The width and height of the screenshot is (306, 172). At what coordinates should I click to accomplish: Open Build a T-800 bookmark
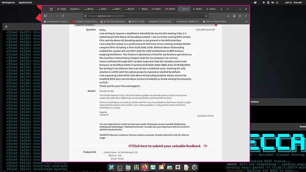coord(137,22)
